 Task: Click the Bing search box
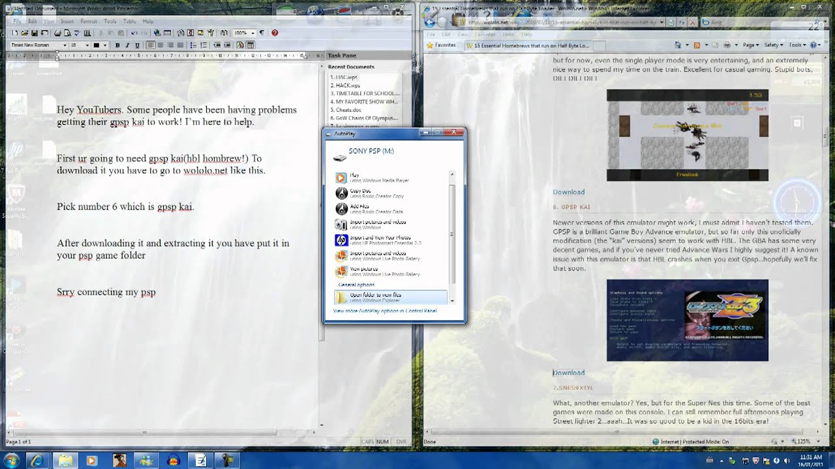click(757, 22)
